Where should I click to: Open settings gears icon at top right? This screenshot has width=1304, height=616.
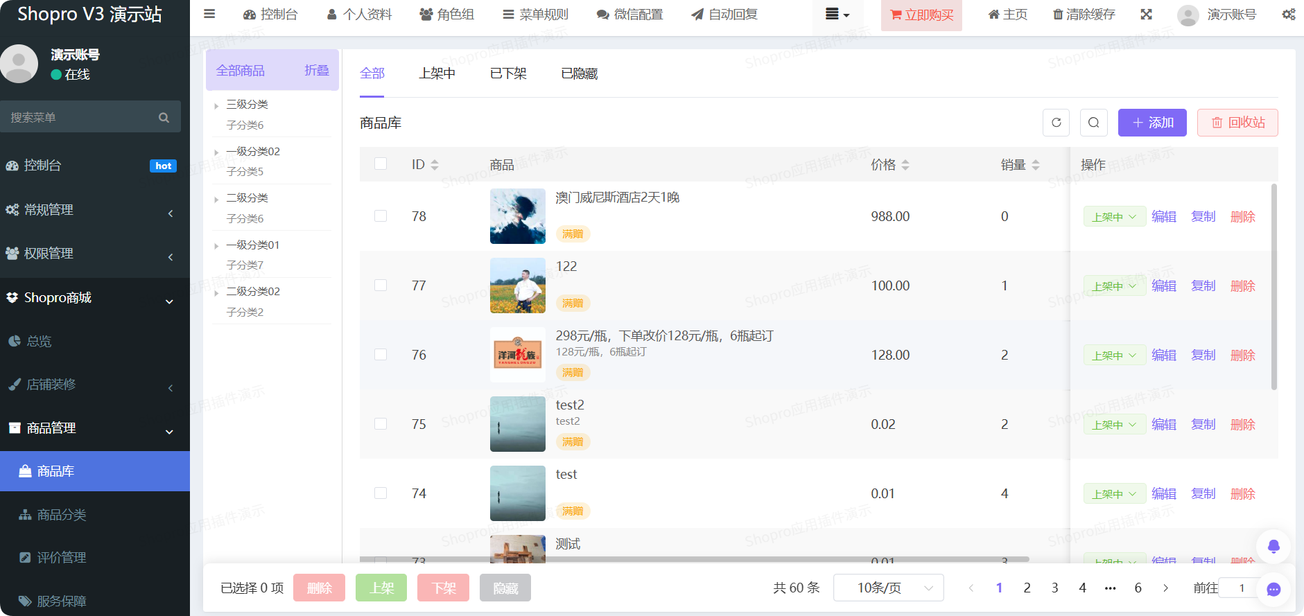point(1289,15)
